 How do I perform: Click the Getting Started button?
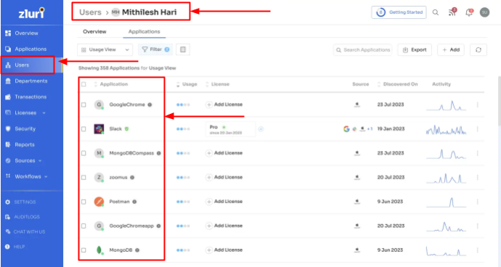(399, 12)
